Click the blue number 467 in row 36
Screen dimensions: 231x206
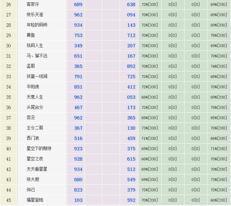(78, 107)
